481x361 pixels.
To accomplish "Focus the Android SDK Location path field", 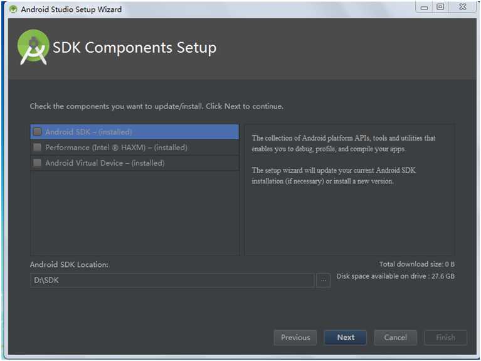I will 172,280.
